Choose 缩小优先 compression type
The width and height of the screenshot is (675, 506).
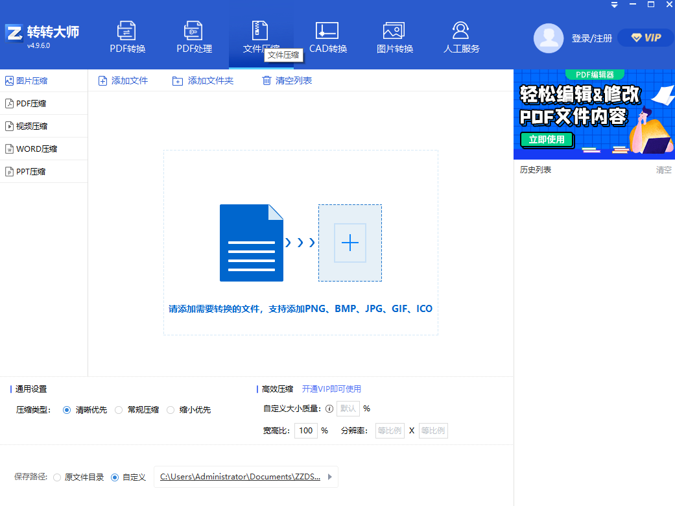[171, 409]
